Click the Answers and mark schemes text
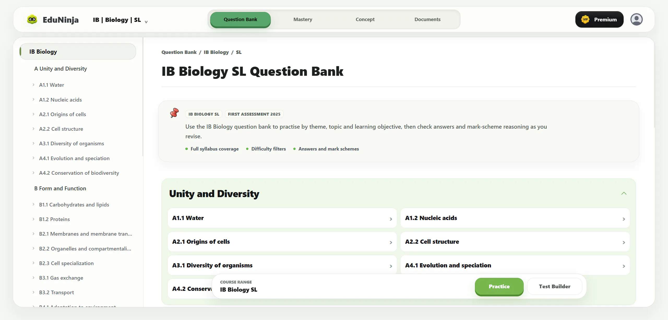Screen dimensions: 668x320 pyautogui.click(x=329, y=149)
